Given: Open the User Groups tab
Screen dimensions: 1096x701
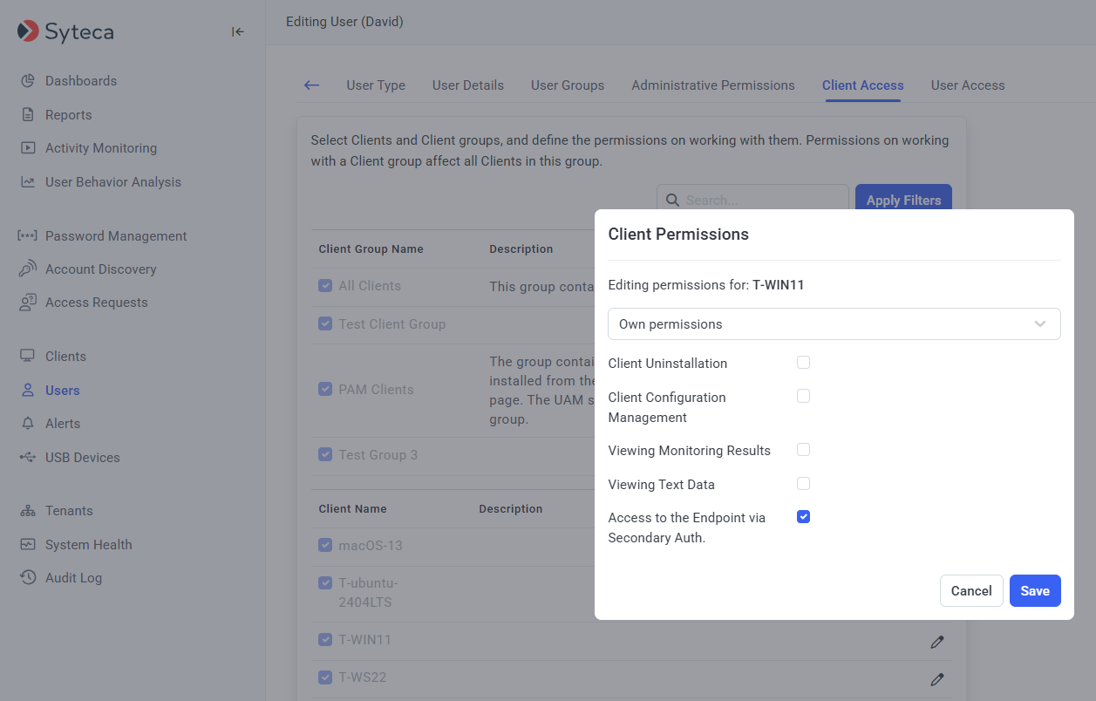Looking at the screenshot, I should point(567,85).
